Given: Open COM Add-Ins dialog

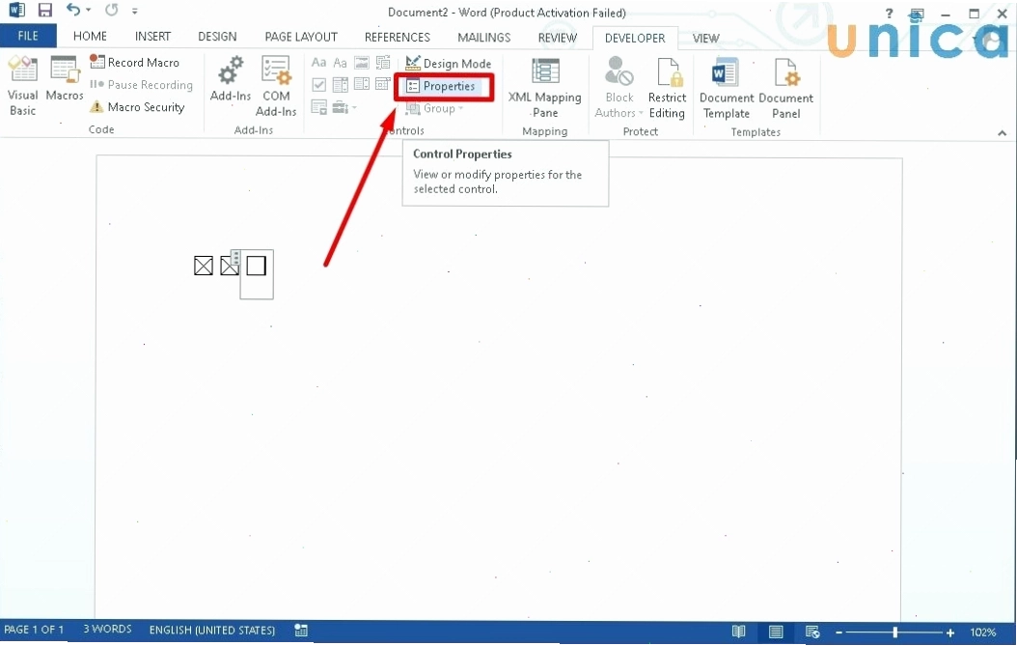Looking at the screenshot, I should (x=276, y=86).
